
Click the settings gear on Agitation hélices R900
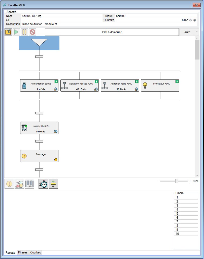click(x=96, y=89)
